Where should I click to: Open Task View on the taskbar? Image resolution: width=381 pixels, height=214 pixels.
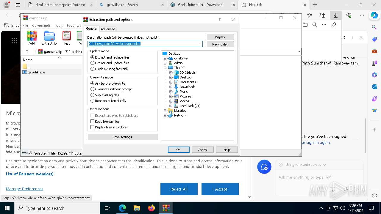107,208
